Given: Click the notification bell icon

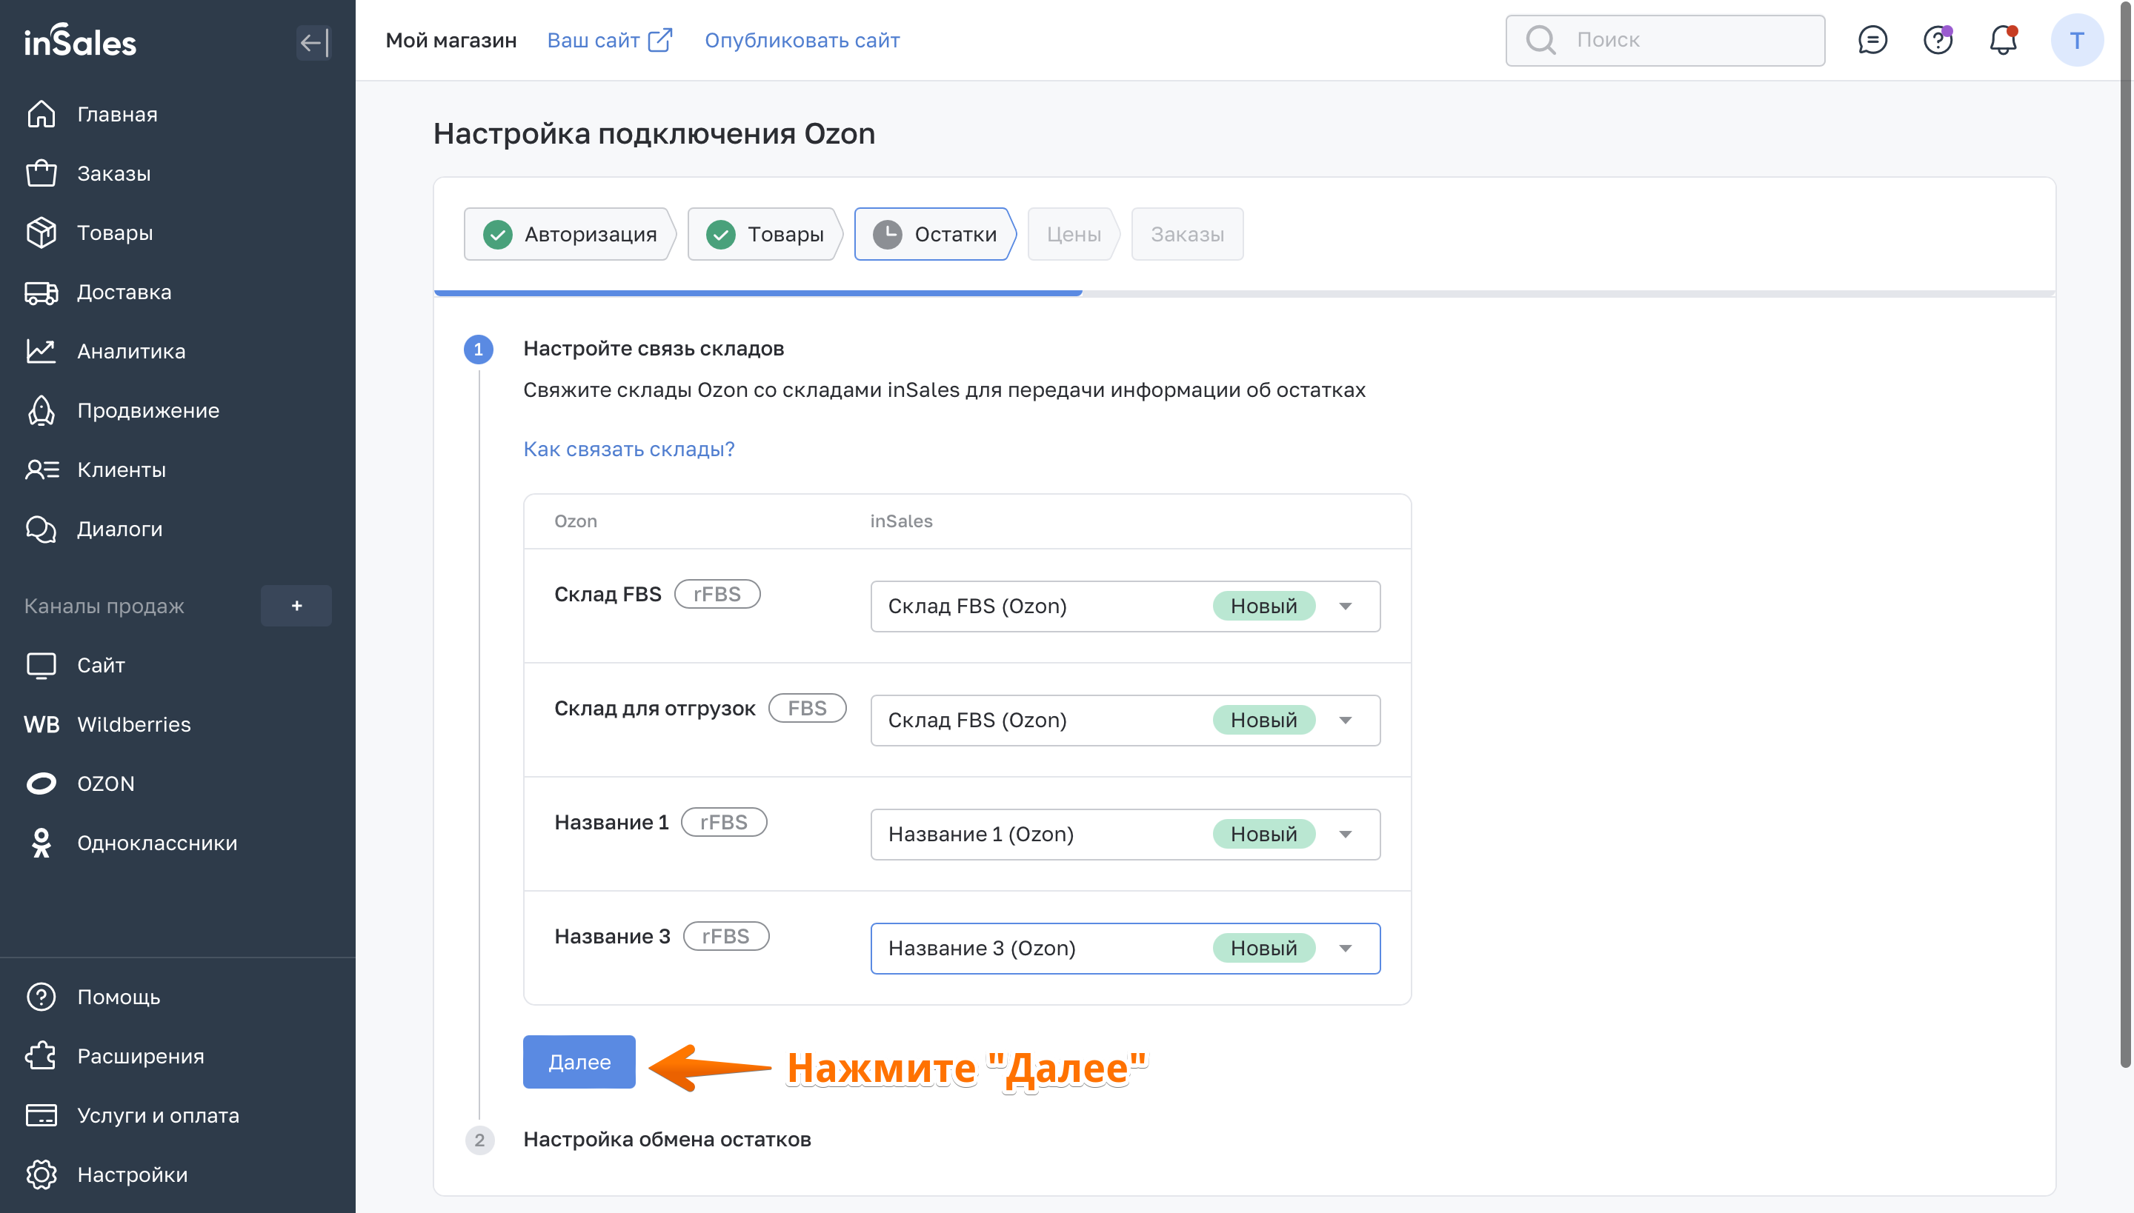Looking at the screenshot, I should (x=2002, y=40).
